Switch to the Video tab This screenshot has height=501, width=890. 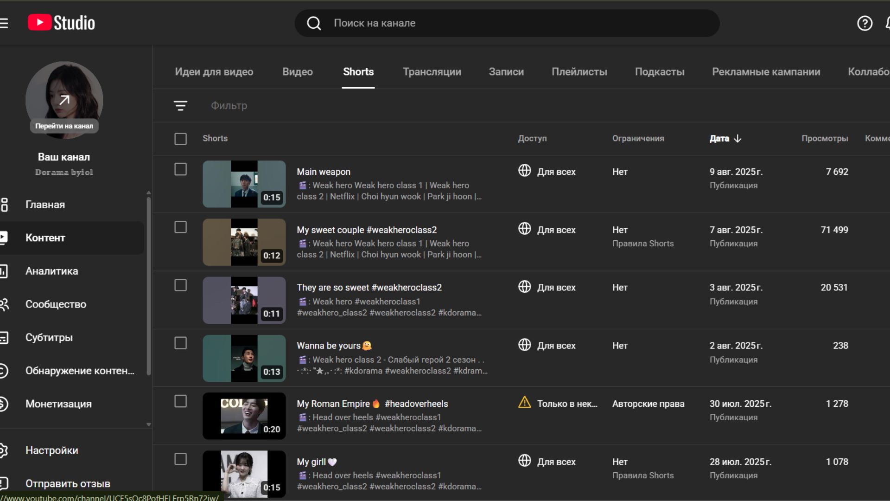coord(297,72)
